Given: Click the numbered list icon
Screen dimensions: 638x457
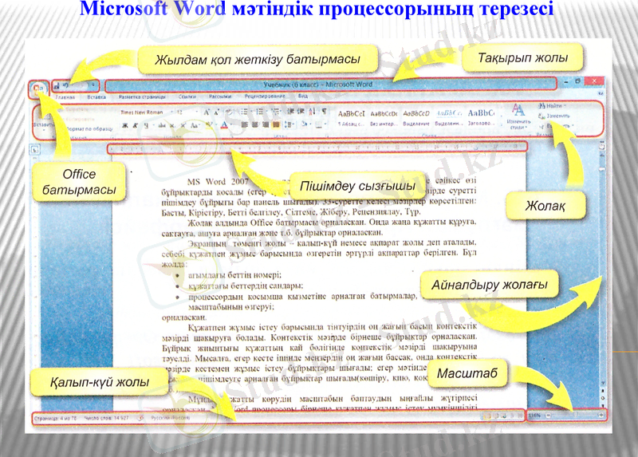Looking at the screenshot, I should coord(261,112).
